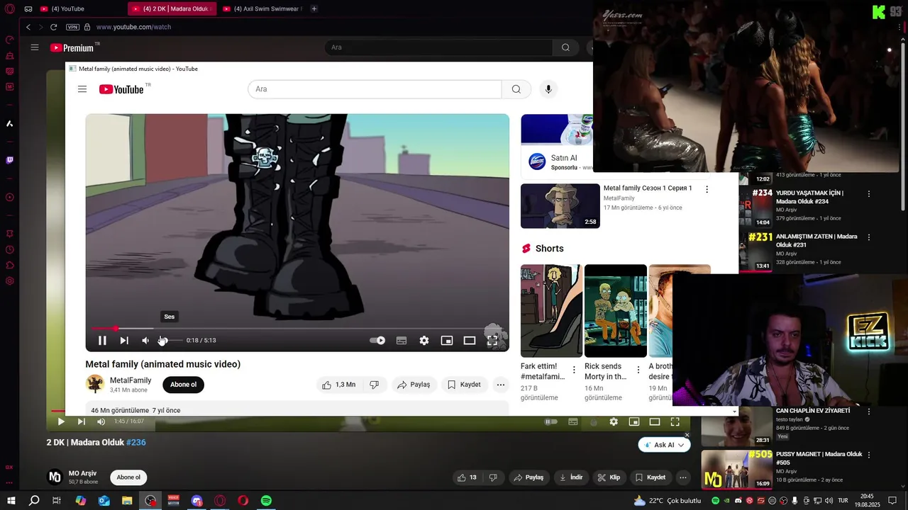The width and height of the screenshot is (908, 510).
Task: Open File Explorer from taskbar
Action: (x=127, y=501)
